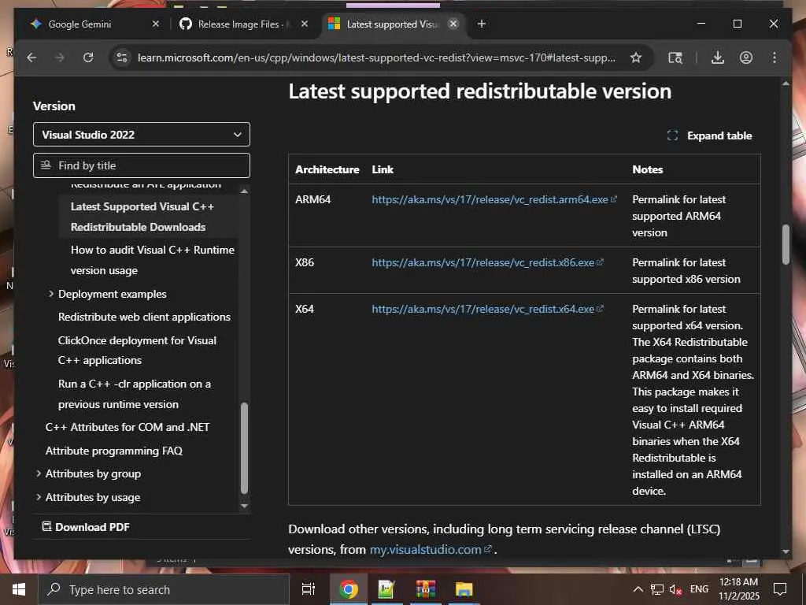Click the page scroll down arrow
Image resolution: width=806 pixels, height=605 pixels.
(786, 551)
